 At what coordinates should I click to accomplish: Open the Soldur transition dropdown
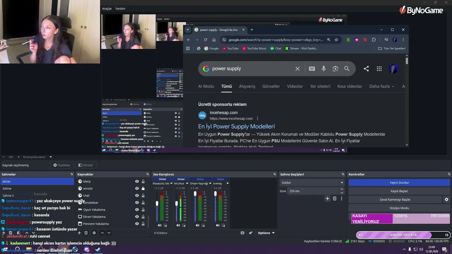click(x=312, y=183)
